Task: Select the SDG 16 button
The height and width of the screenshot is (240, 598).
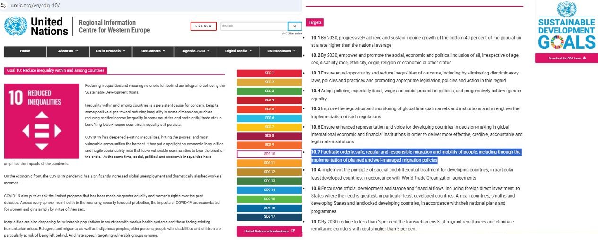Action: click(269, 207)
